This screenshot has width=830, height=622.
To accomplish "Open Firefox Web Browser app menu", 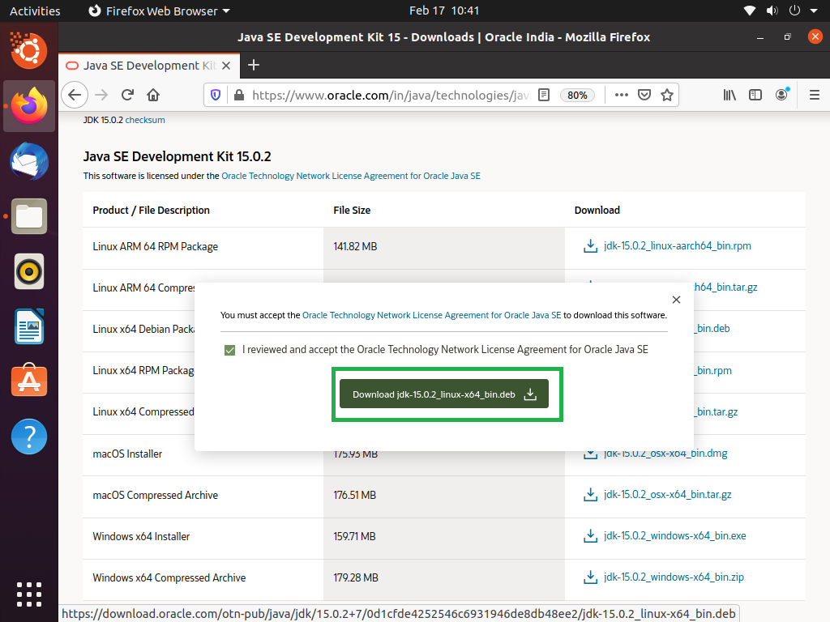I will pyautogui.click(x=159, y=11).
